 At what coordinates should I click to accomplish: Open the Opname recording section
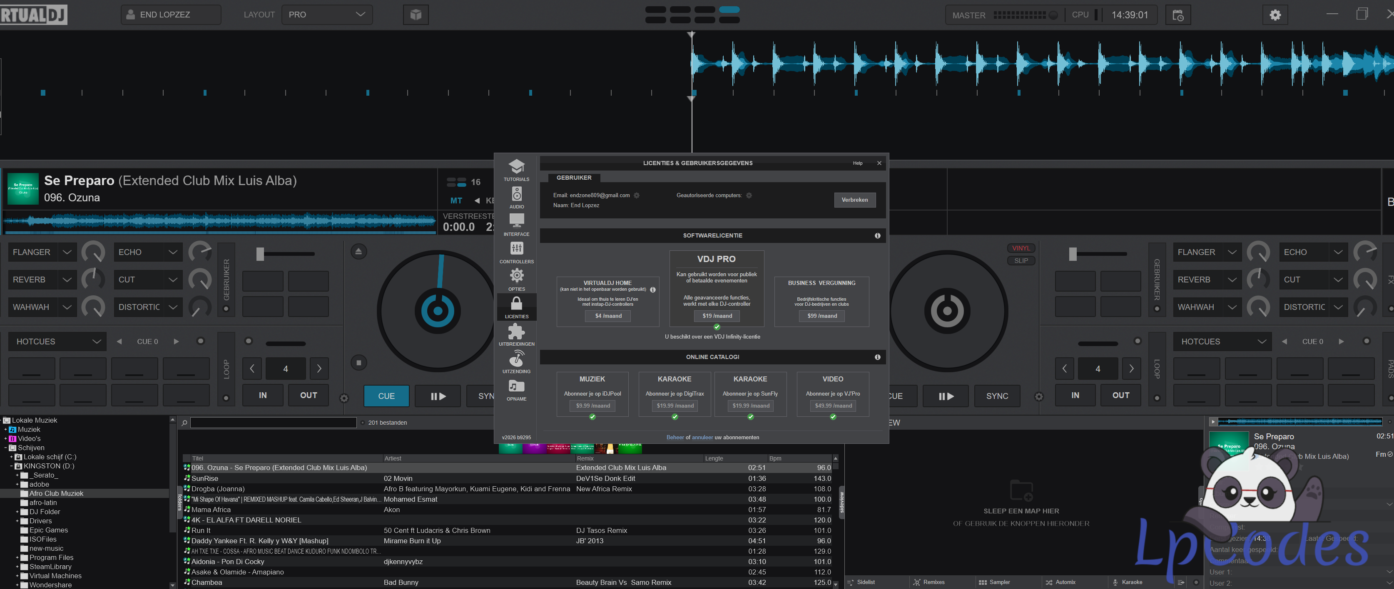tap(516, 389)
